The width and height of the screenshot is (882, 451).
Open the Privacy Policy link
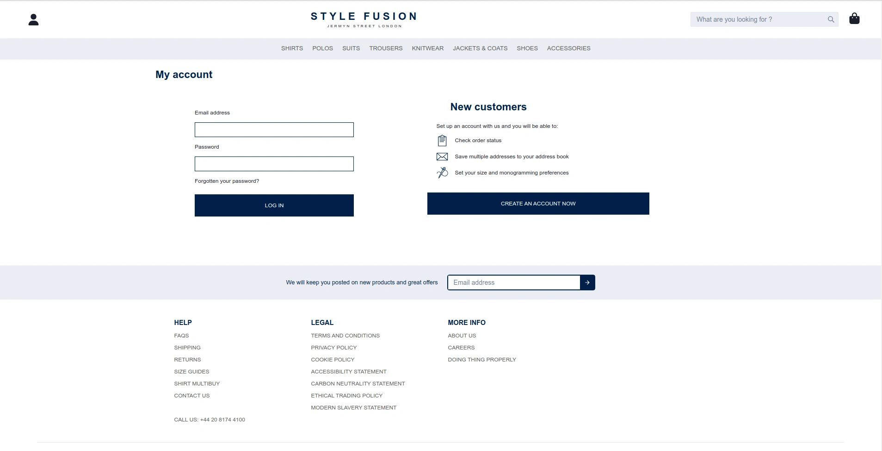click(x=334, y=348)
